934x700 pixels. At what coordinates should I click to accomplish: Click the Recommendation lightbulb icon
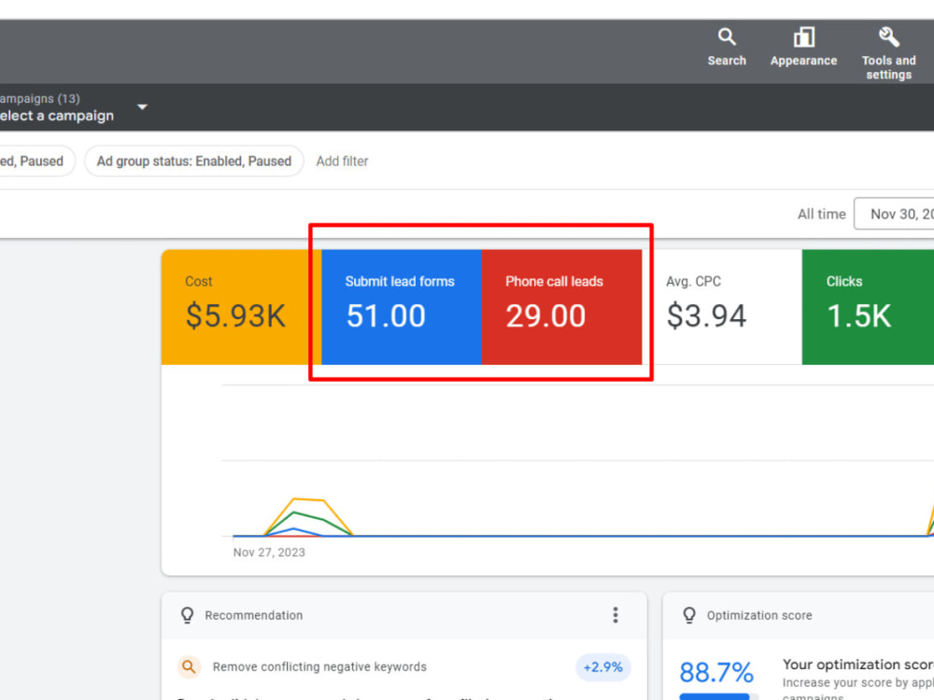(x=187, y=615)
